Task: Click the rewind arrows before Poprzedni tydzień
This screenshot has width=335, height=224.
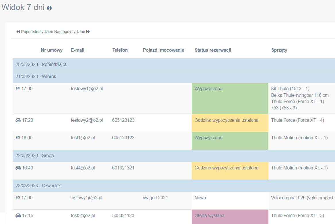Action: pos(18,32)
